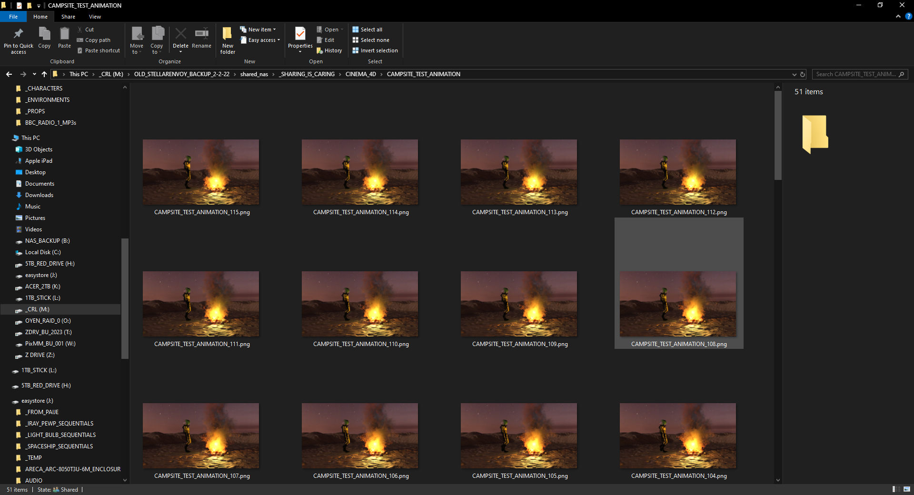Click Invert selection in the ribbon
This screenshot has height=495, width=914.
tap(375, 50)
